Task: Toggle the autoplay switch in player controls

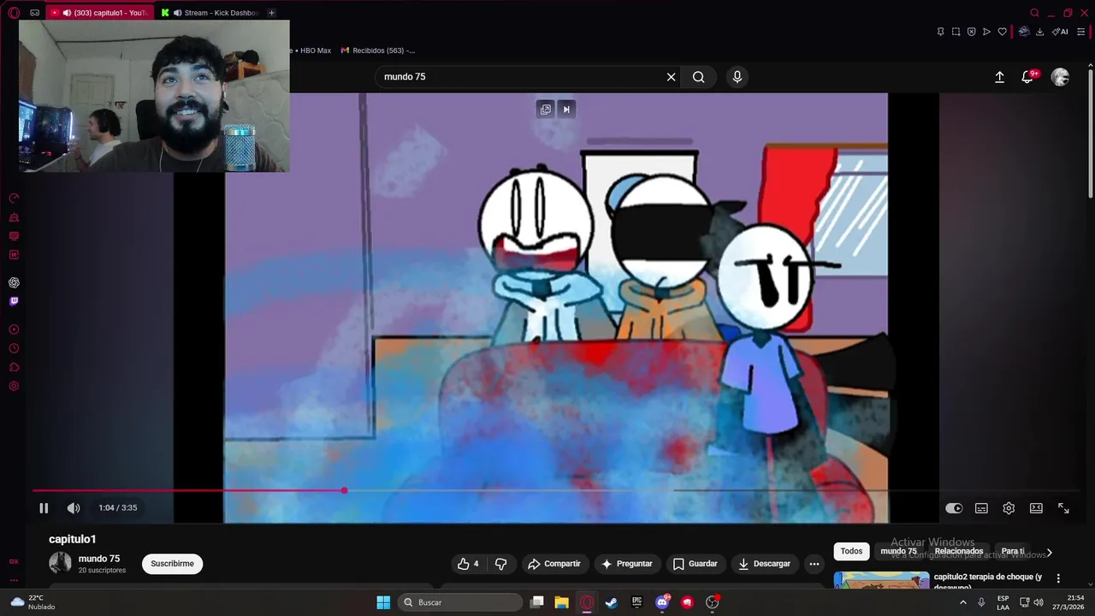Action: tap(954, 508)
